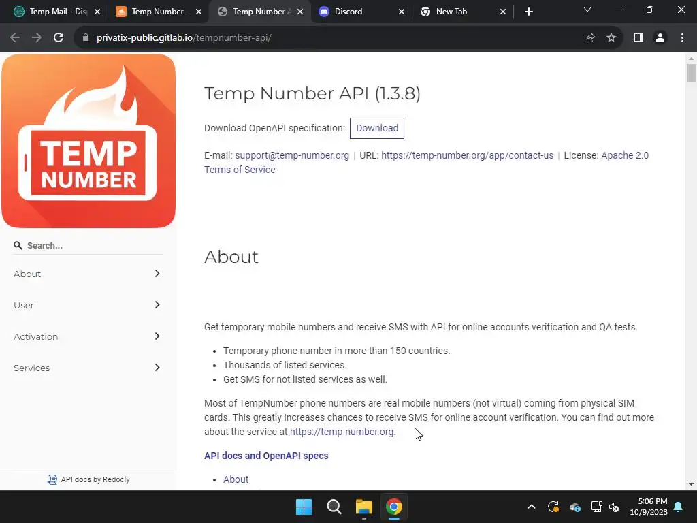Click the Chrome taskbar icon
This screenshot has width=697, height=523.
pos(394,507)
